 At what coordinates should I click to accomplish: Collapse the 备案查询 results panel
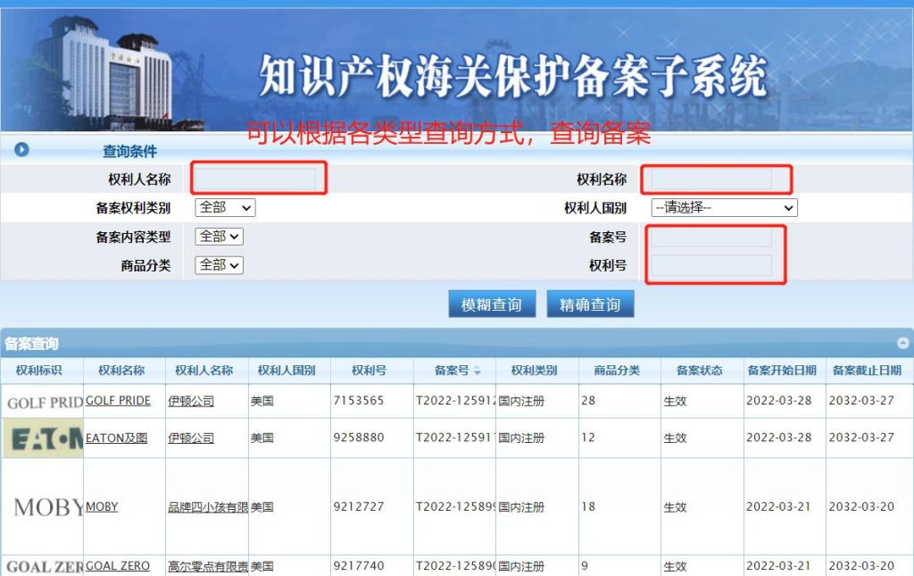tap(902, 343)
